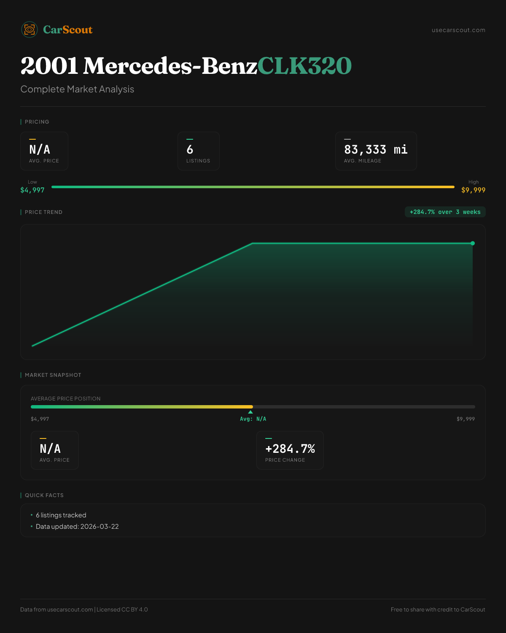Select the Avg. Mileage 83,333 mi card
The width and height of the screenshot is (506, 633).
coord(376,151)
